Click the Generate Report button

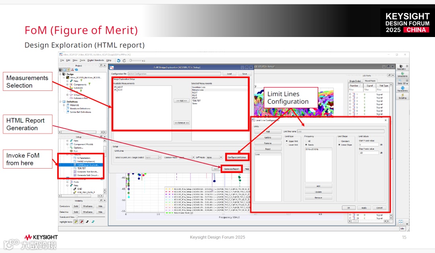coord(232,169)
